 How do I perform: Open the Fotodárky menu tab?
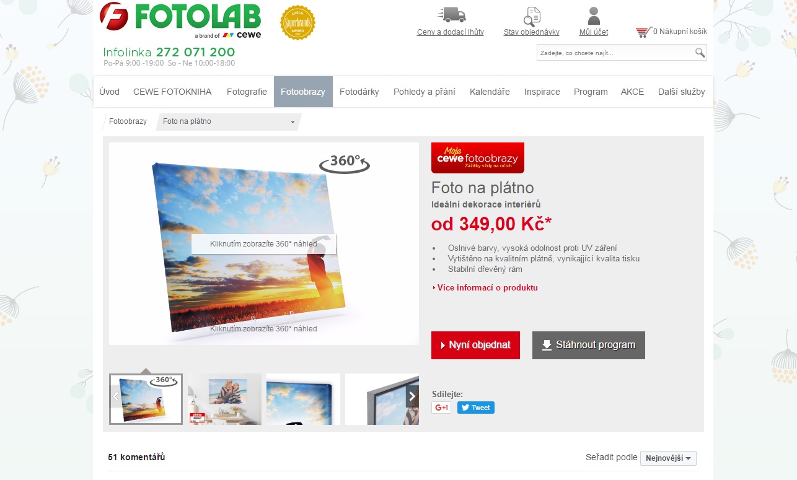(x=359, y=92)
